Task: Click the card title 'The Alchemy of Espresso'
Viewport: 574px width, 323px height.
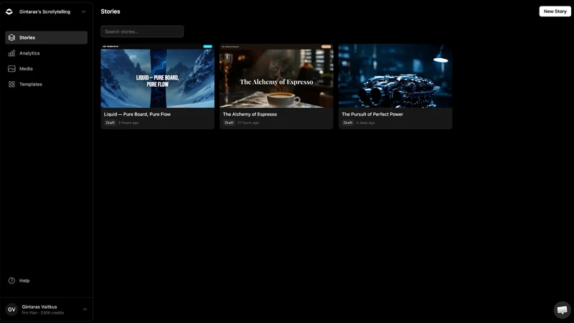Action: point(250,114)
